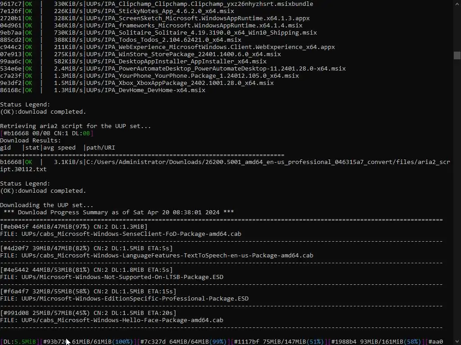Click the 2.4MiB/s average speed value
461x345 pixels.
pos(68,69)
